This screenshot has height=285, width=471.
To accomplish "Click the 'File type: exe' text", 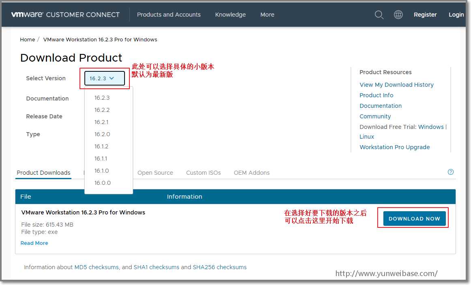I will click(x=39, y=232).
